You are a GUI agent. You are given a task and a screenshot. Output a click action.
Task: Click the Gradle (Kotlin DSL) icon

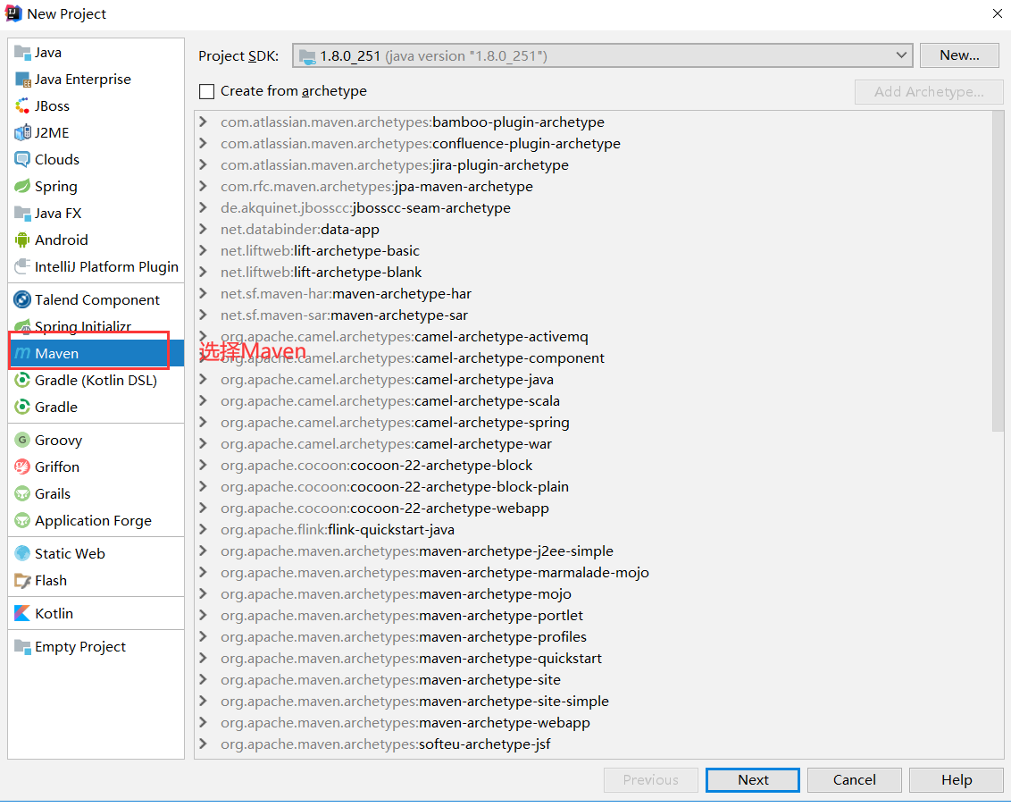pyautogui.click(x=22, y=380)
